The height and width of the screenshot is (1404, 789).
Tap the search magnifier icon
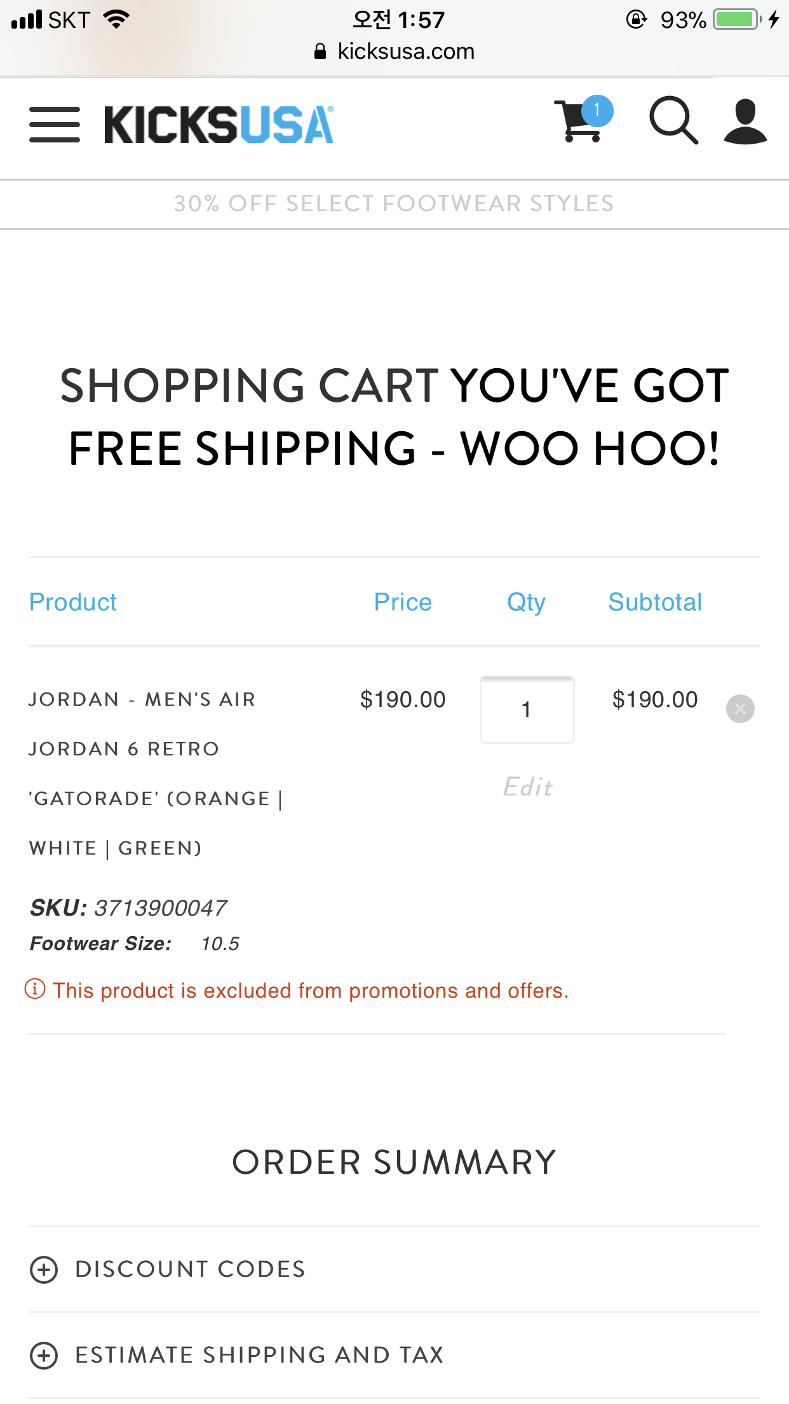[x=673, y=120]
